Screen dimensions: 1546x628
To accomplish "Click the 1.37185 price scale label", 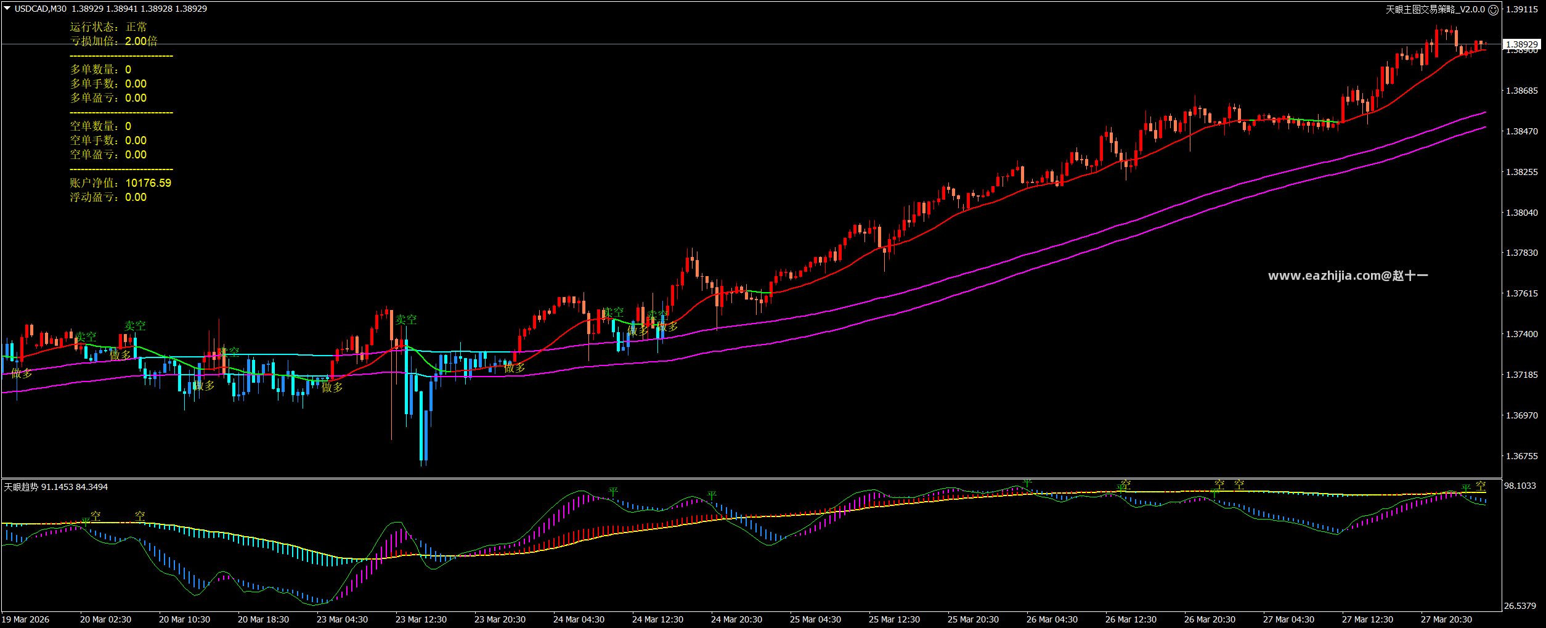I will point(1521,375).
